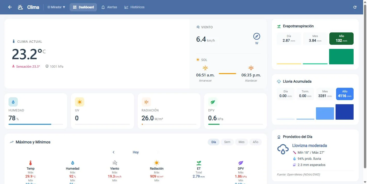Click the Hoy date label
This screenshot has height=184, width=367.
[x=136, y=152]
